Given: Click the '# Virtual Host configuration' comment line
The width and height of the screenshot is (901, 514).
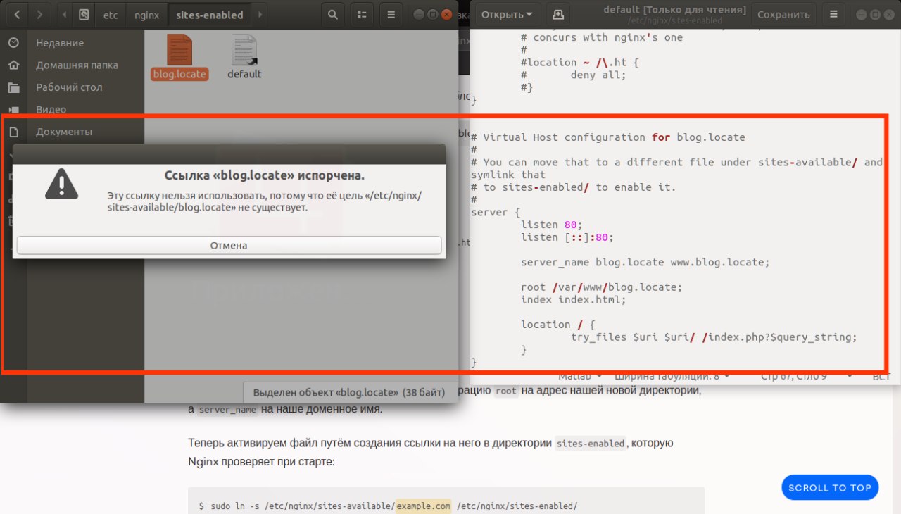Looking at the screenshot, I should pos(608,137).
